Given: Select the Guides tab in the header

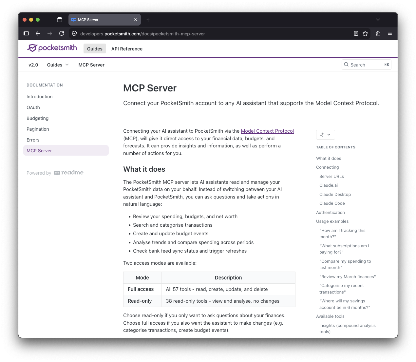Looking at the screenshot, I should coord(95,49).
